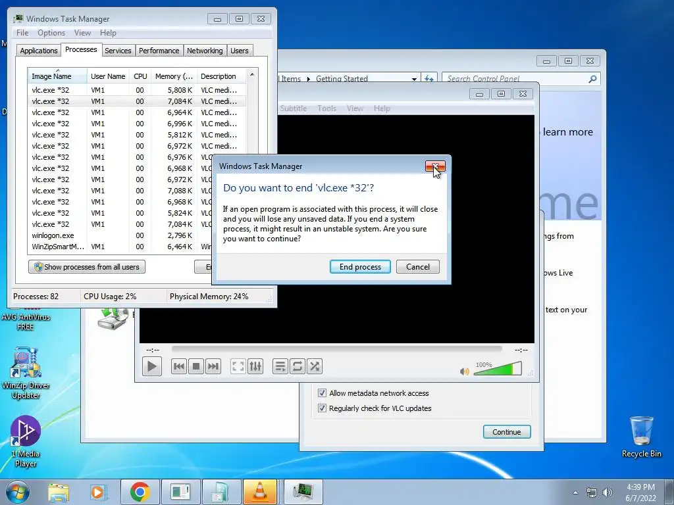
Task: Open the VLC Help menu
Action: 382,108
